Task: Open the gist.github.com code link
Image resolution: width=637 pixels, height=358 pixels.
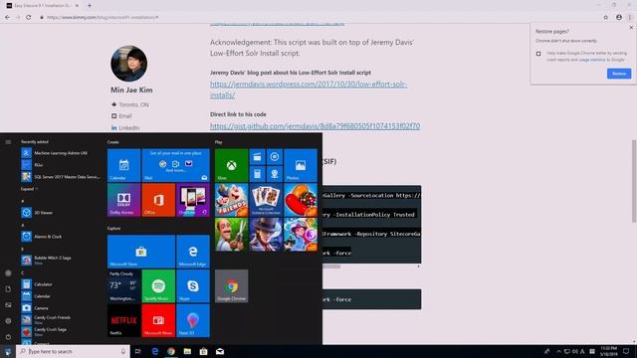Action: [315, 126]
